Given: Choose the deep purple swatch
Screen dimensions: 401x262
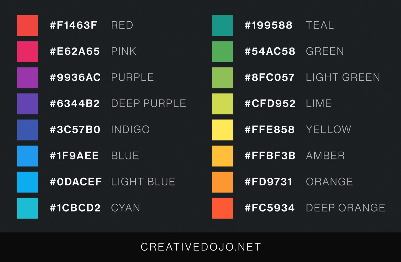Looking at the screenshot, I should 27,104.
